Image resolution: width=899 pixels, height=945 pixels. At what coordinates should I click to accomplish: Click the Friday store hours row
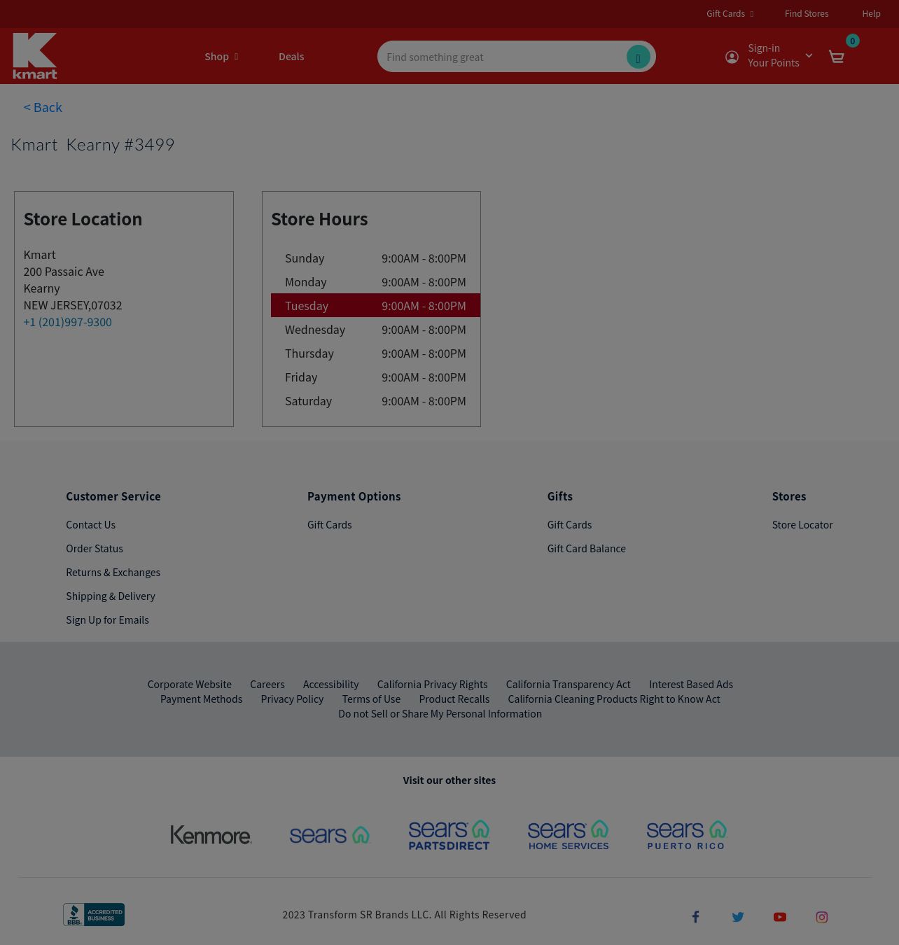[x=375, y=377]
